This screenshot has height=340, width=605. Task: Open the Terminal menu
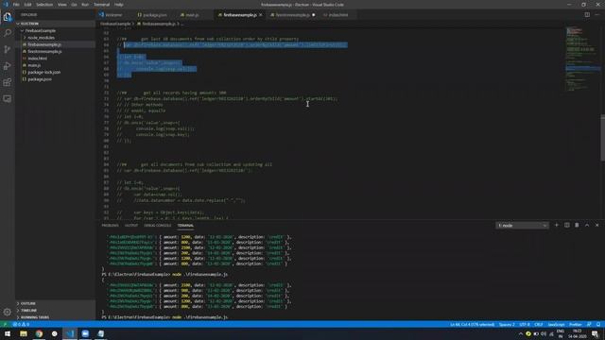pyautogui.click(x=101, y=5)
